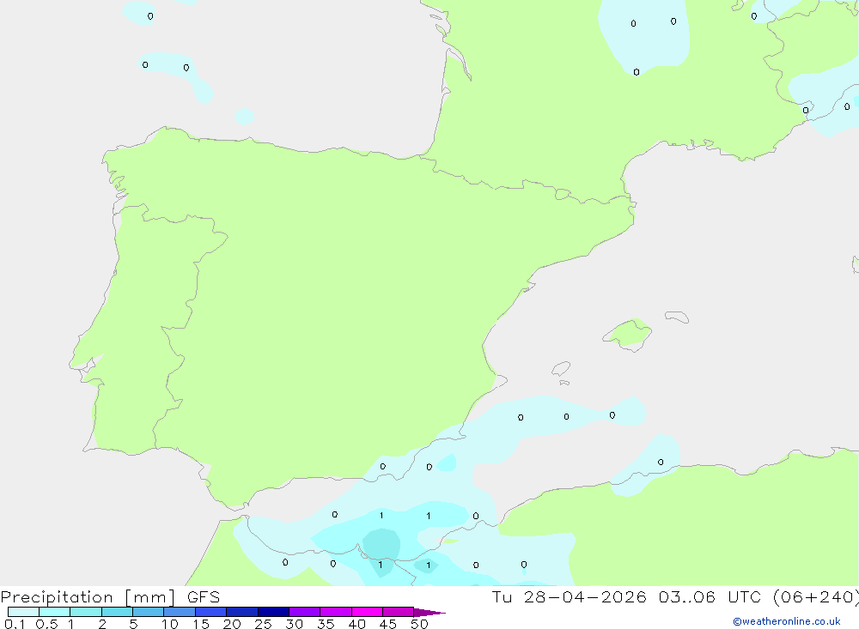Click the '25' legend label
Viewport: 859px width, 629px height.
pyautogui.click(x=263, y=624)
